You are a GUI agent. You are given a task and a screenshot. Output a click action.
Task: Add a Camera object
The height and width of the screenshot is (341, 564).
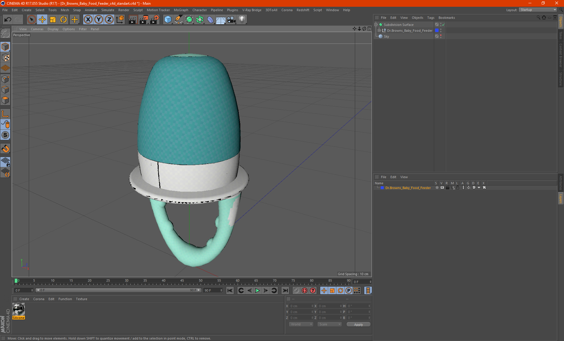click(x=231, y=20)
